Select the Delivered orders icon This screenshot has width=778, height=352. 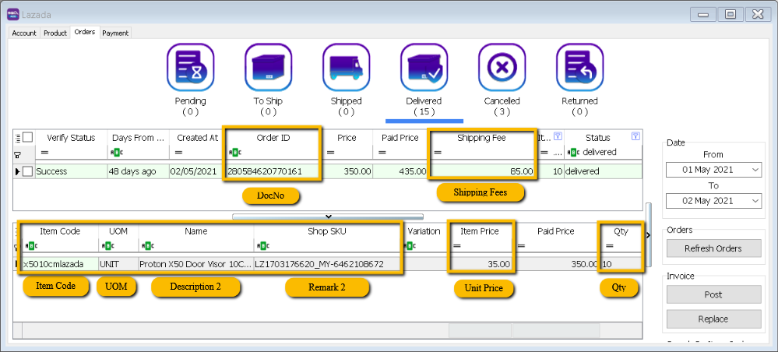point(424,67)
